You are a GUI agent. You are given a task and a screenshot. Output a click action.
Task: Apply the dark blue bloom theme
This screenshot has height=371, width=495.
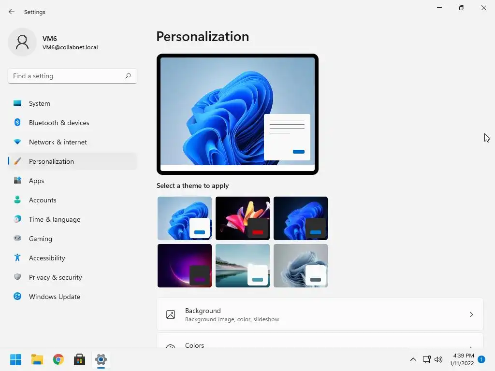pyautogui.click(x=301, y=218)
